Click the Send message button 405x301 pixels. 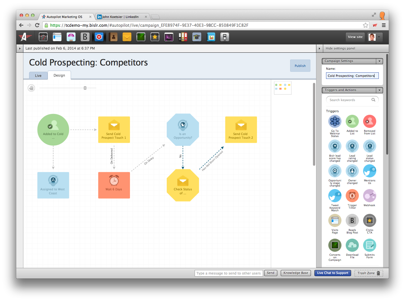tap(270, 273)
